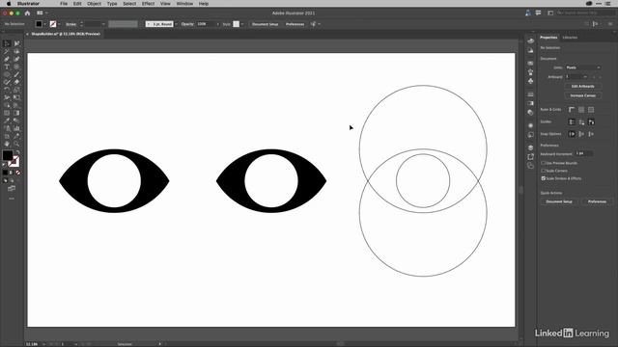Open the Effect menu
The width and height of the screenshot is (618, 347).
point(148,4)
